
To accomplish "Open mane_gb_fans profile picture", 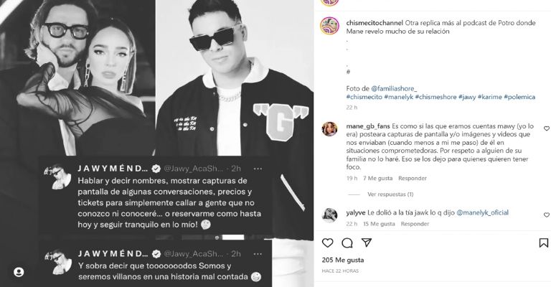I will tap(329, 129).
